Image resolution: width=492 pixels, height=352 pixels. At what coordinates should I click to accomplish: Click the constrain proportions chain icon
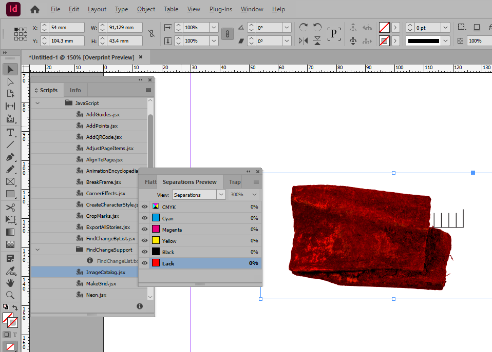tap(152, 33)
